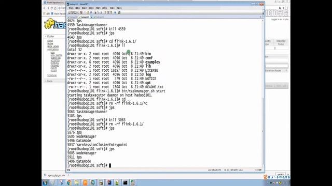The height and width of the screenshot is (186, 332).
Task: Open the 编辑 (Edit) menu in SecureCRT
Action: click(x=77, y=8)
